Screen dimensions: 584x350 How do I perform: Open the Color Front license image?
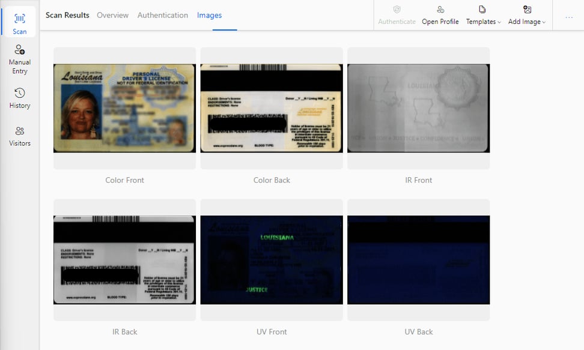(124, 108)
